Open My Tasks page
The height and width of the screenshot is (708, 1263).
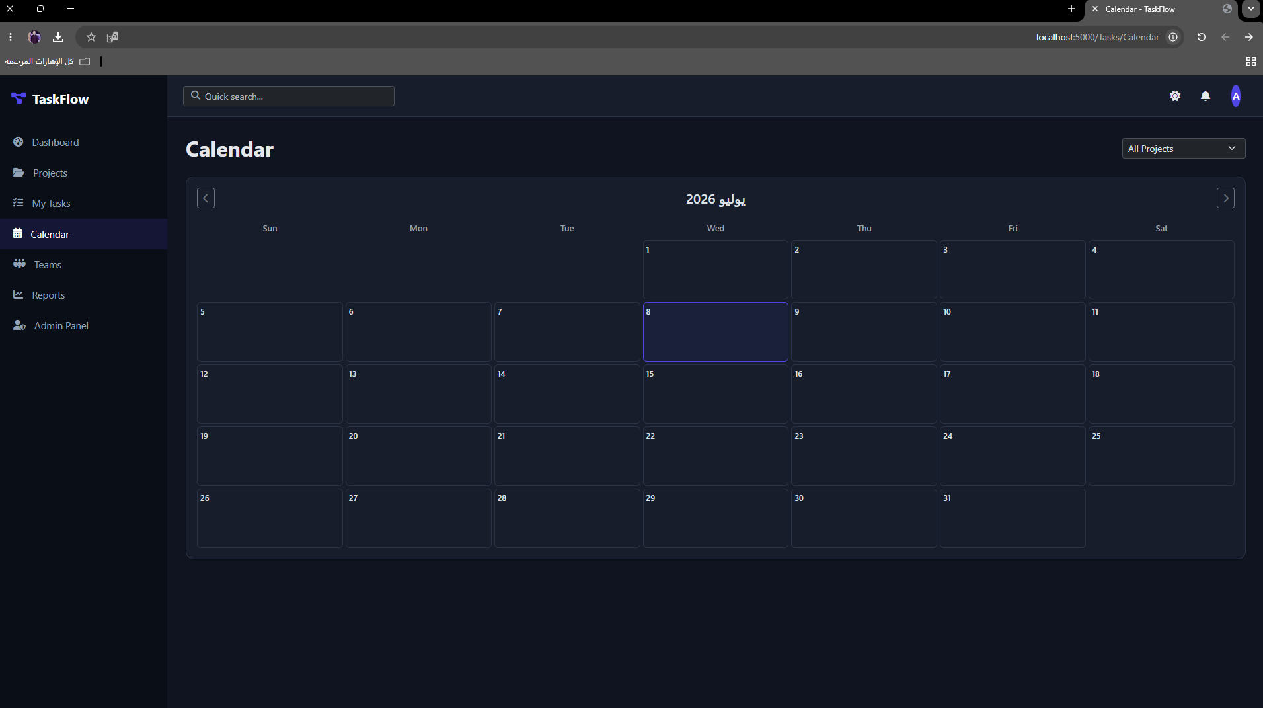[51, 203]
